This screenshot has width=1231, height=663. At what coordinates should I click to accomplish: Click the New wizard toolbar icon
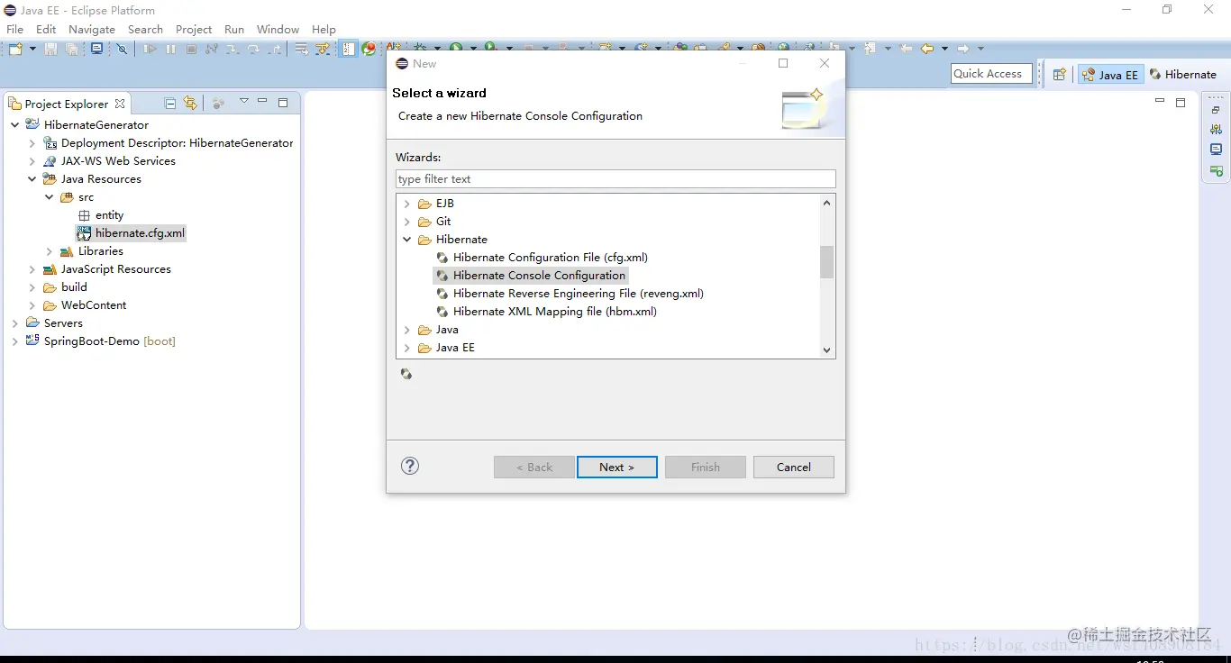tap(15, 49)
